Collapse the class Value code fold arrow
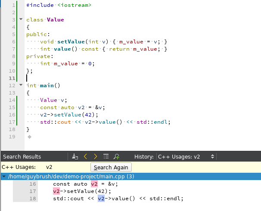Screen dimensions: 261x211 (x=21, y=20)
